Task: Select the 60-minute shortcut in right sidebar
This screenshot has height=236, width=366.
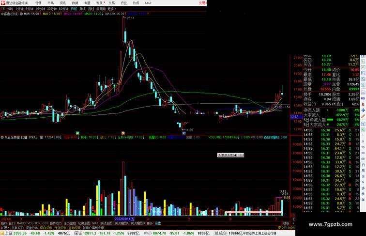Action: pyautogui.click(x=363, y=159)
